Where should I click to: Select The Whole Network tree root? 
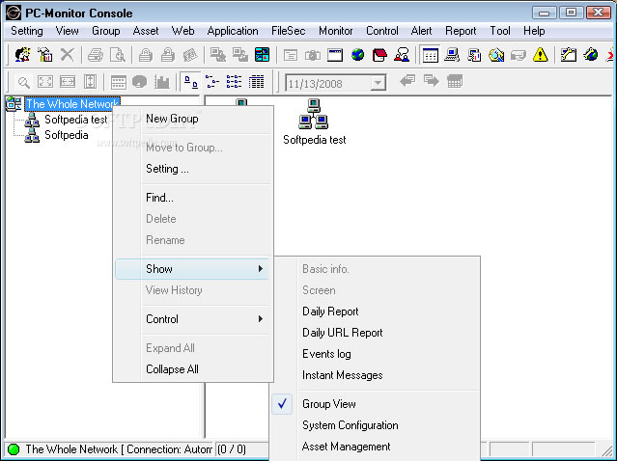72,104
